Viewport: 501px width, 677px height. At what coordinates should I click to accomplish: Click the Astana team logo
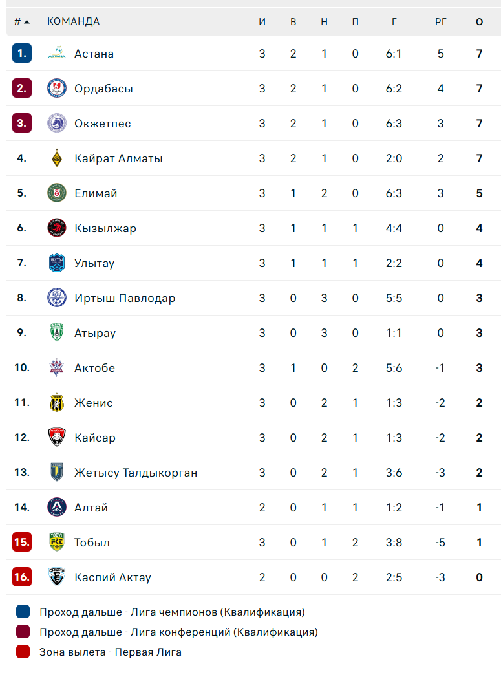[x=57, y=54]
